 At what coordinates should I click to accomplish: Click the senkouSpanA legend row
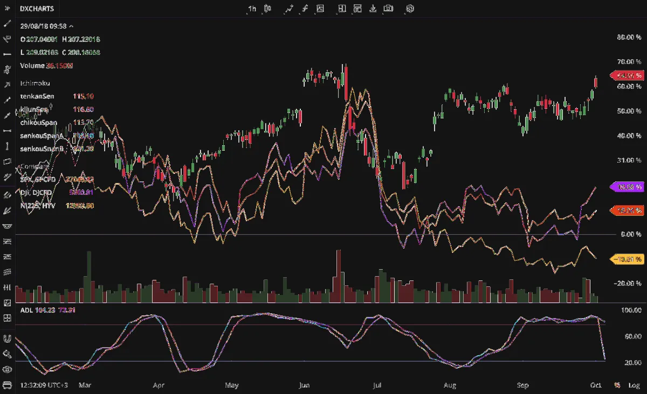pos(57,136)
